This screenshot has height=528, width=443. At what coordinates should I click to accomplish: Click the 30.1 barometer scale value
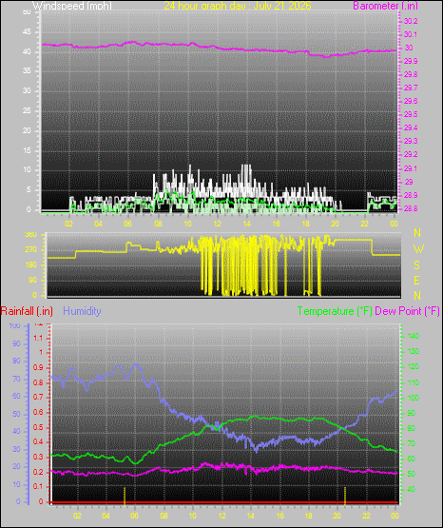[x=411, y=34]
